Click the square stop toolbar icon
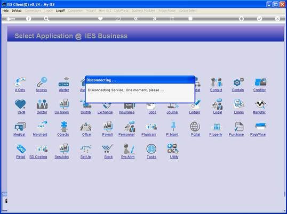The width and height of the screenshot is (287, 214). pyautogui.click(x=190, y=19)
